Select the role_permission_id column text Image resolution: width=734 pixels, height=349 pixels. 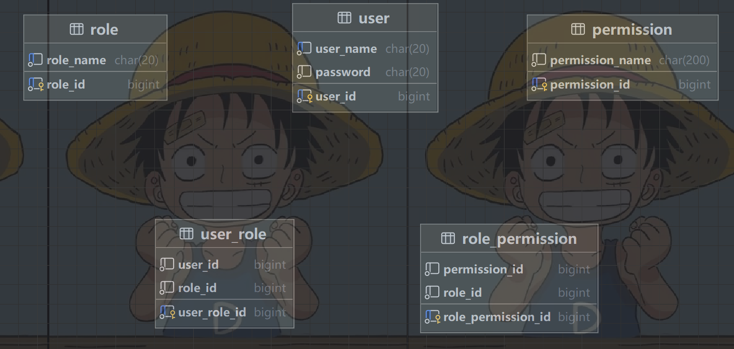coord(497,317)
